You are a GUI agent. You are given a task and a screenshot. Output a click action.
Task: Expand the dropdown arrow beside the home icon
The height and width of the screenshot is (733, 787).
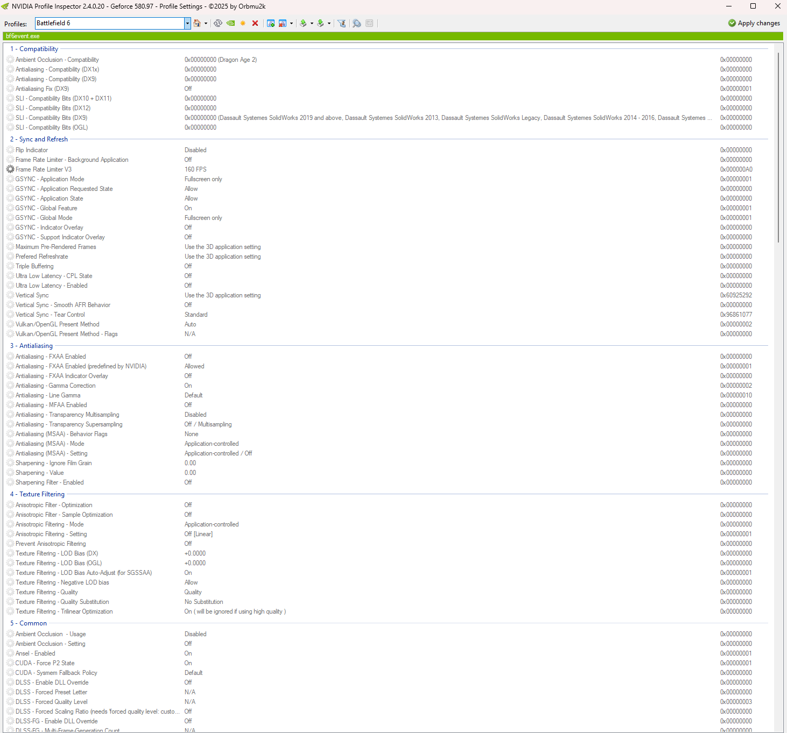point(206,23)
